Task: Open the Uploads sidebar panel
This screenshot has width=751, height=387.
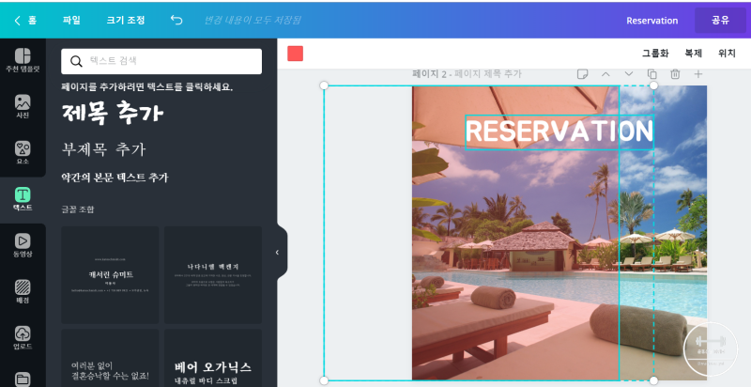Action: pyautogui.click(x=23, y=337)
